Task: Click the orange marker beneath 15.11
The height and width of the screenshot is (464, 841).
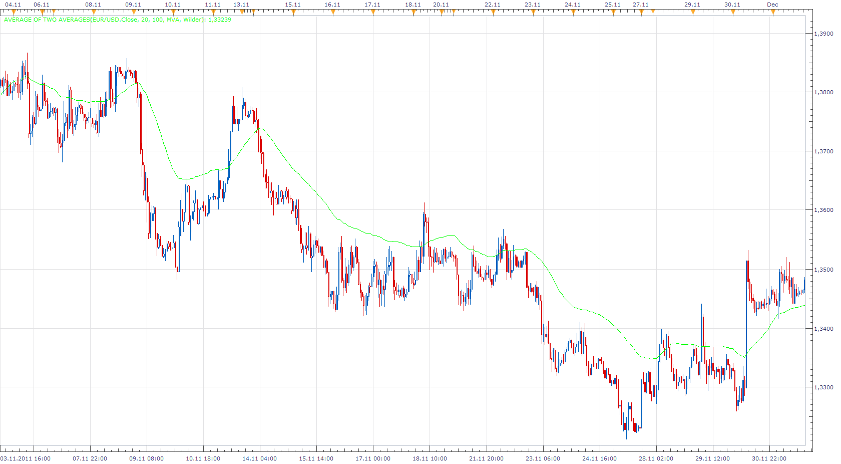Action: pos(293,12)
